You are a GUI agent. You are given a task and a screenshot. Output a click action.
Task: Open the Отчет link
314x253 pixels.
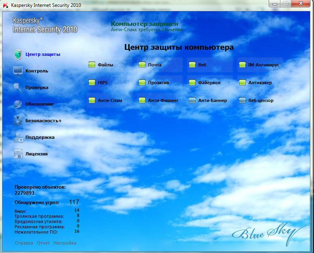click(43, 243)
